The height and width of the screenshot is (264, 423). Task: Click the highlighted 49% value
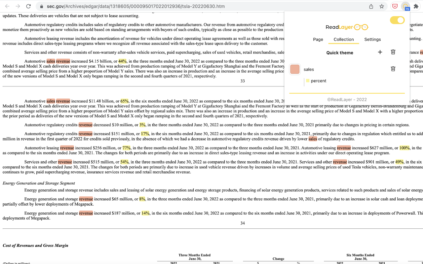point(399,162)
